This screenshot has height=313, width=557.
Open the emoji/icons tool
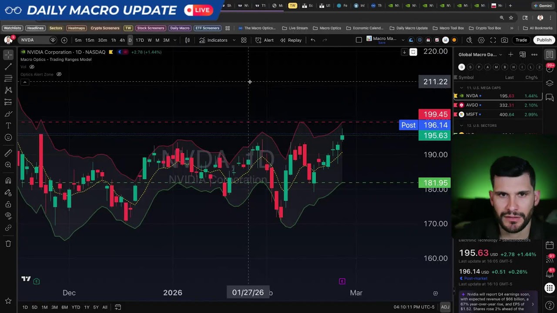coord(8,137)
